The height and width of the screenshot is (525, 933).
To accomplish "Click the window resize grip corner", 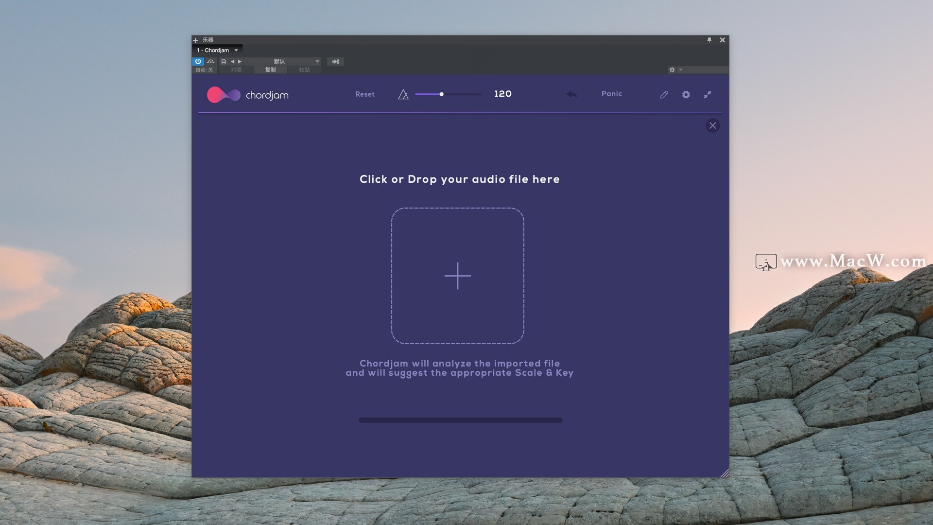I will (x=725, y=473).
